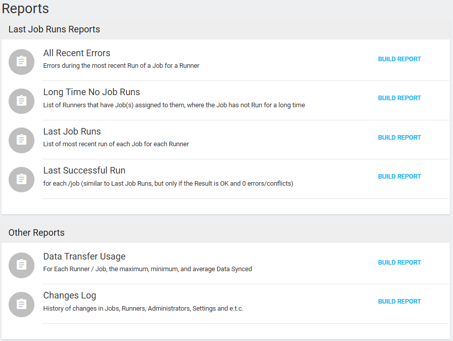The height and width of the screenshot is (341, 453).
Task: Select the Last Job Runs report title
Action: (x=72, y=131)
